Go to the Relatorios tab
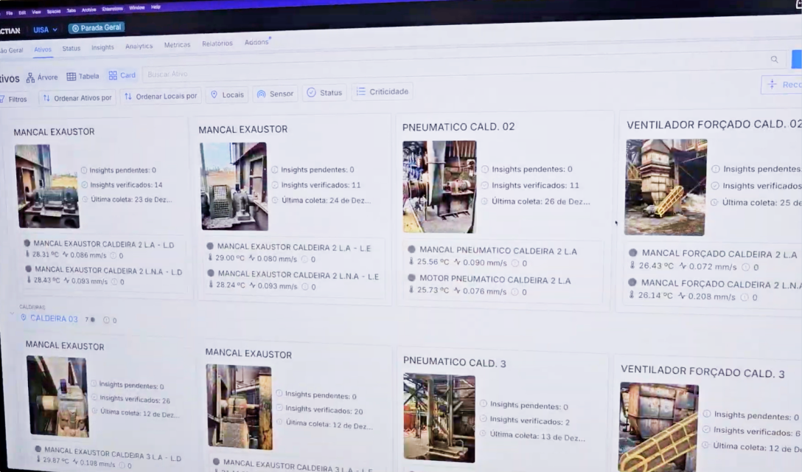Screen dimensions: 802x472 click(x=217, y=44)
